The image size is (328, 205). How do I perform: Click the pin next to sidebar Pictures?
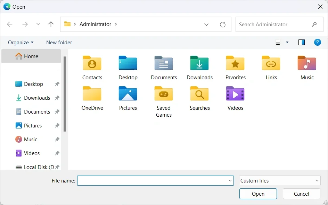click(57, 125)
